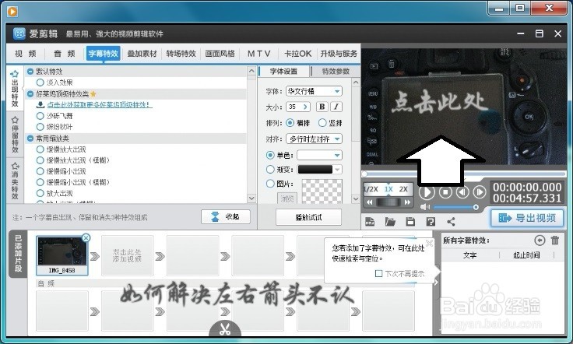This screenshot has width=573, height=344.
Task: Close the subtitle hint tooltip
Action: click(430, 243)
